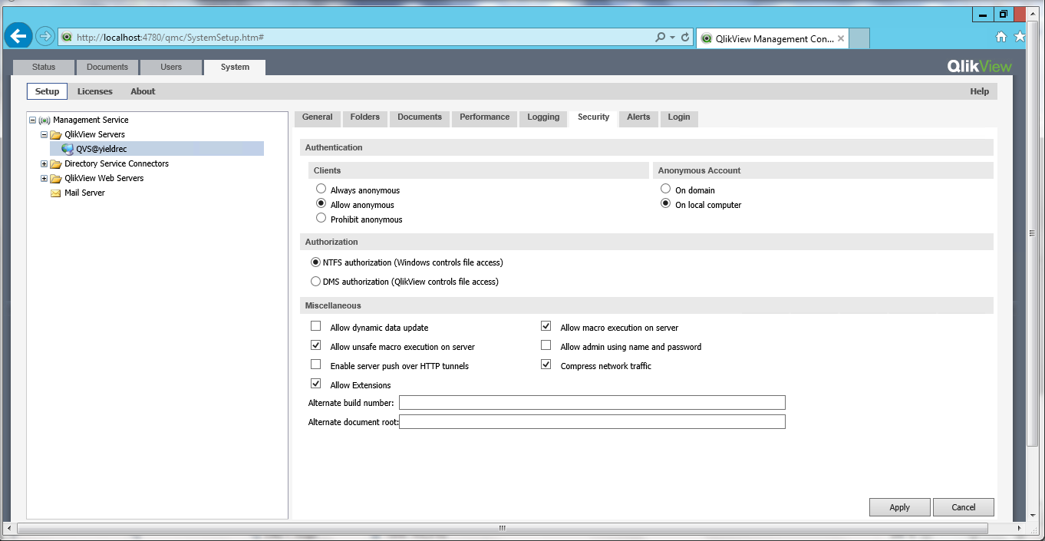
Task: Collapse the QlikView Servers tree node
Action: (44, 134)
